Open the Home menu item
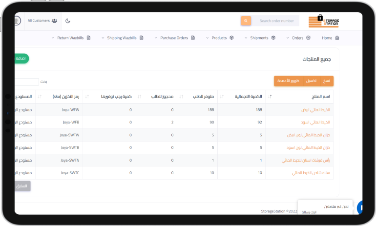 (327, 38)
